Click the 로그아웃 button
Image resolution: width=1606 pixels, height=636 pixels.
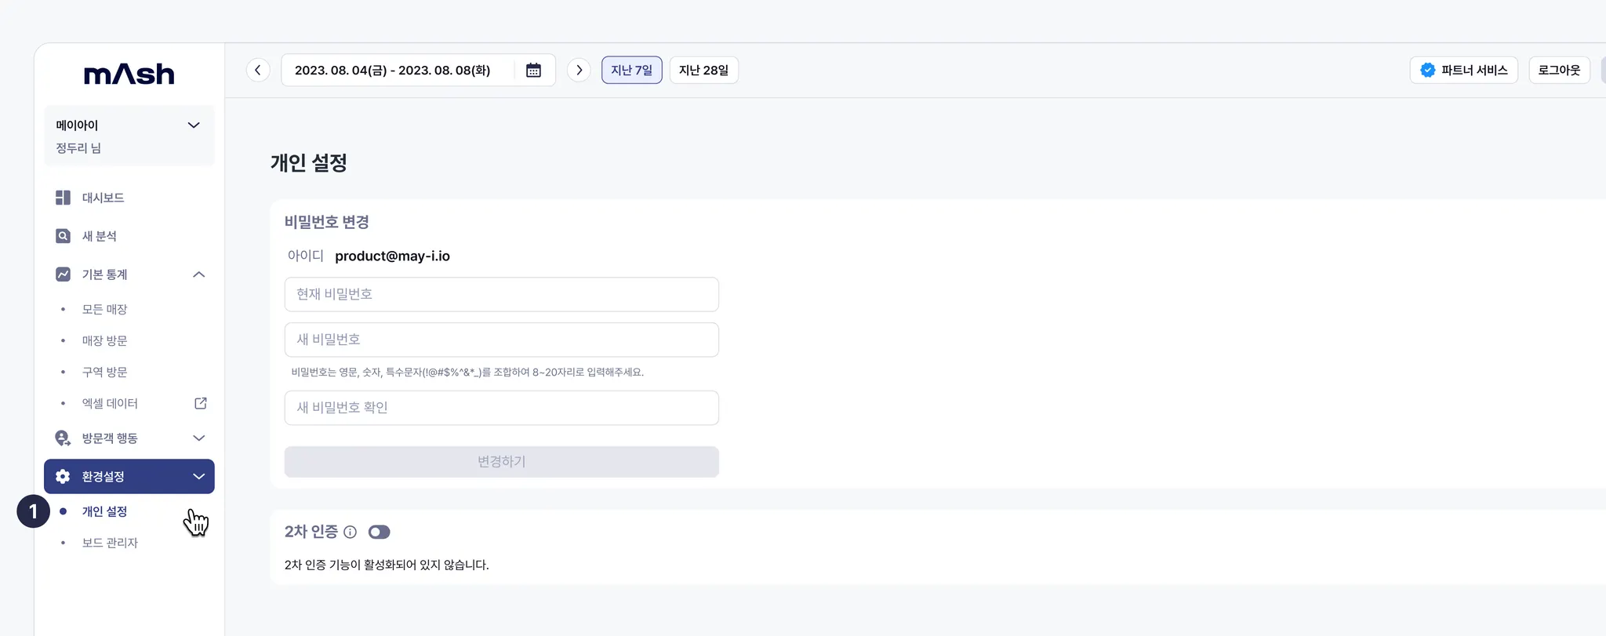coord(1560,71)
